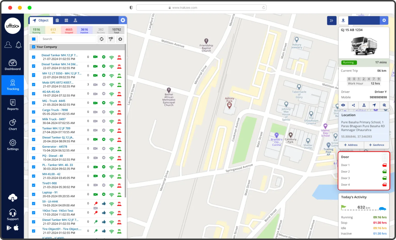
Task: Uncheck the Milk Truck - 0497 checkbox
Action: [x=34, y=121]
